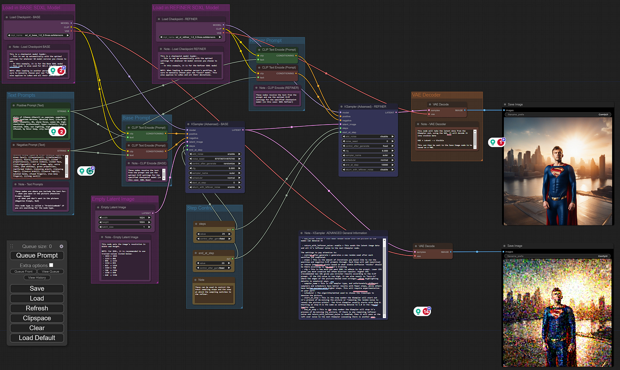Screen dimensions: 620x370
Task: Click Load Default button
Action: click(37, 338)
